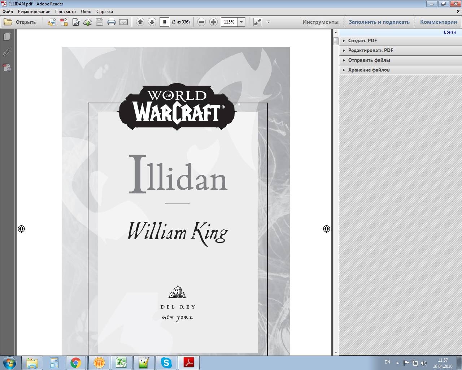This screenshot has width=462, height=370.
Task: Toggle the Заполнить и подписать pane
Action: tap(379, 22)
